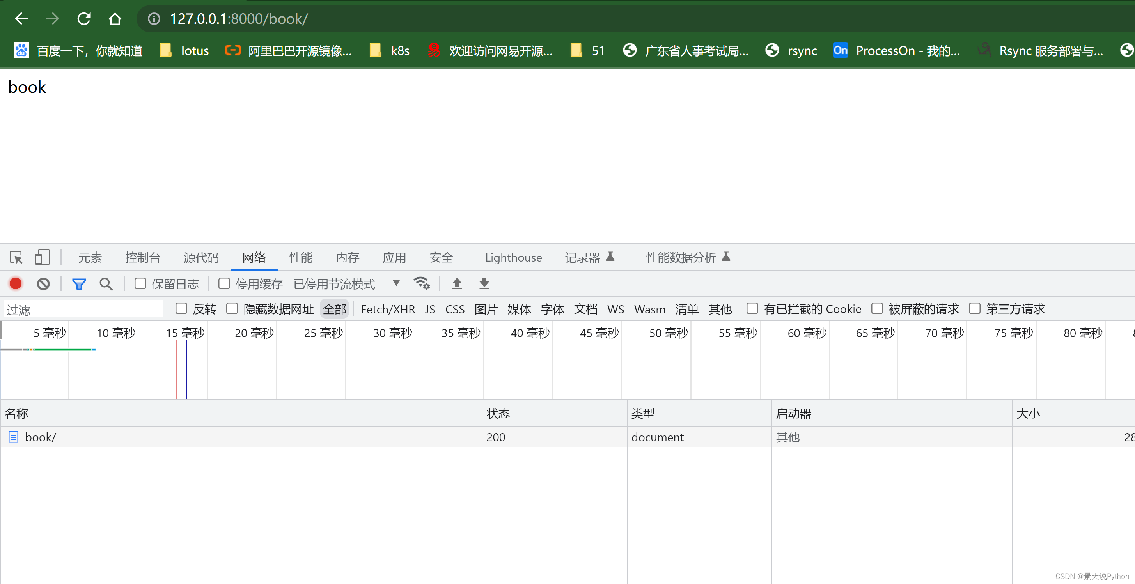Image resolution: width=1135 pixels, height=584 pixels.
Task: Switch to the Lighthouse tab
Action: click(x=513, y=257)
